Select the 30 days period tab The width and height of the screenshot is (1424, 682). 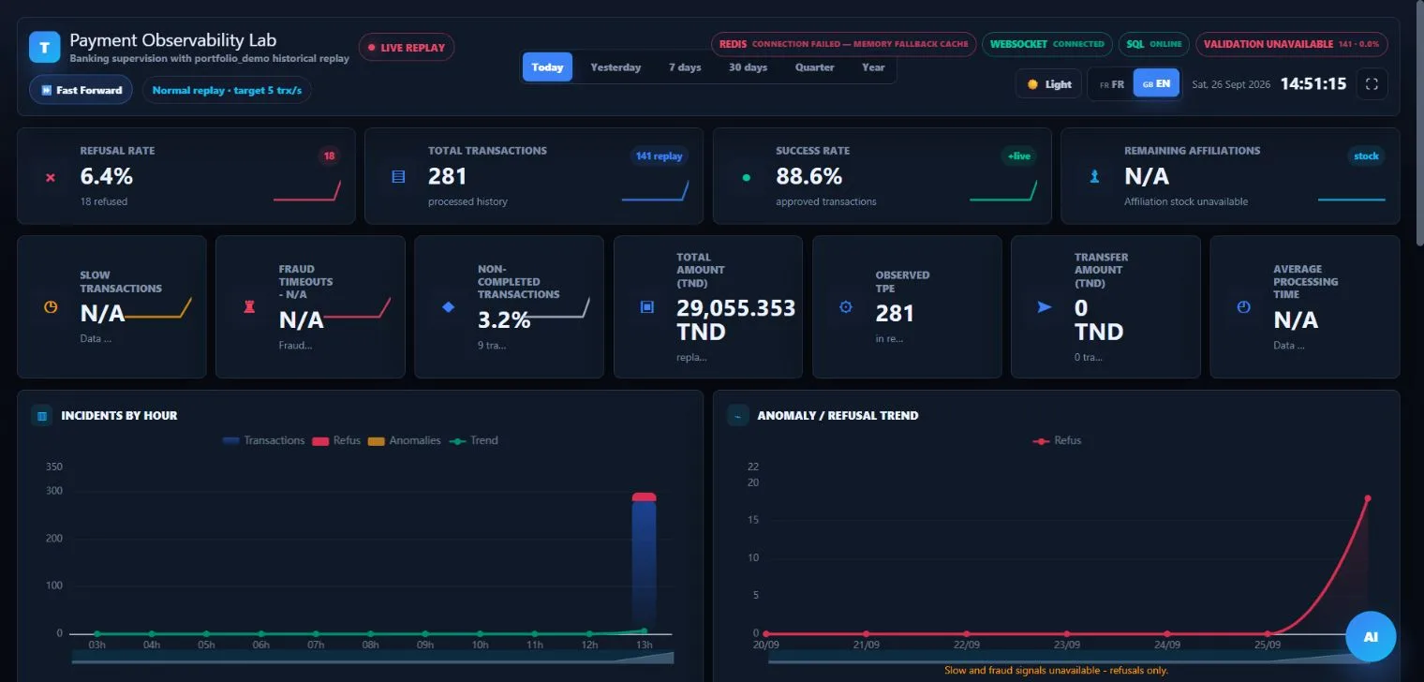[748, 67]
